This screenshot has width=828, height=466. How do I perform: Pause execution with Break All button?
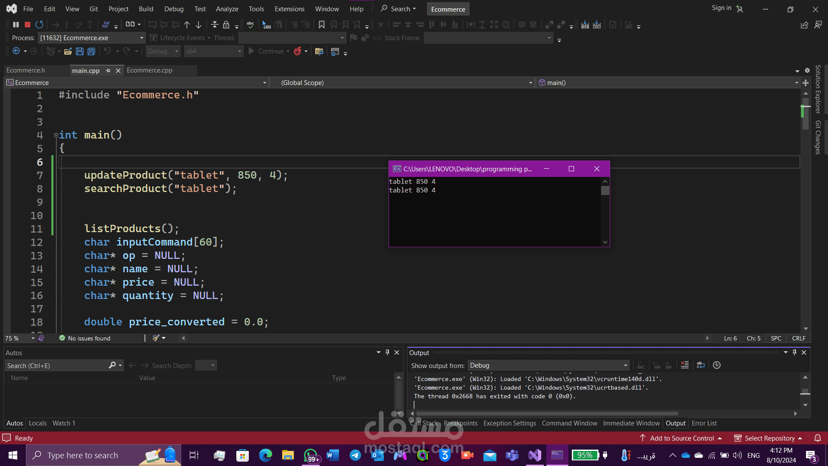coord(16,25)
